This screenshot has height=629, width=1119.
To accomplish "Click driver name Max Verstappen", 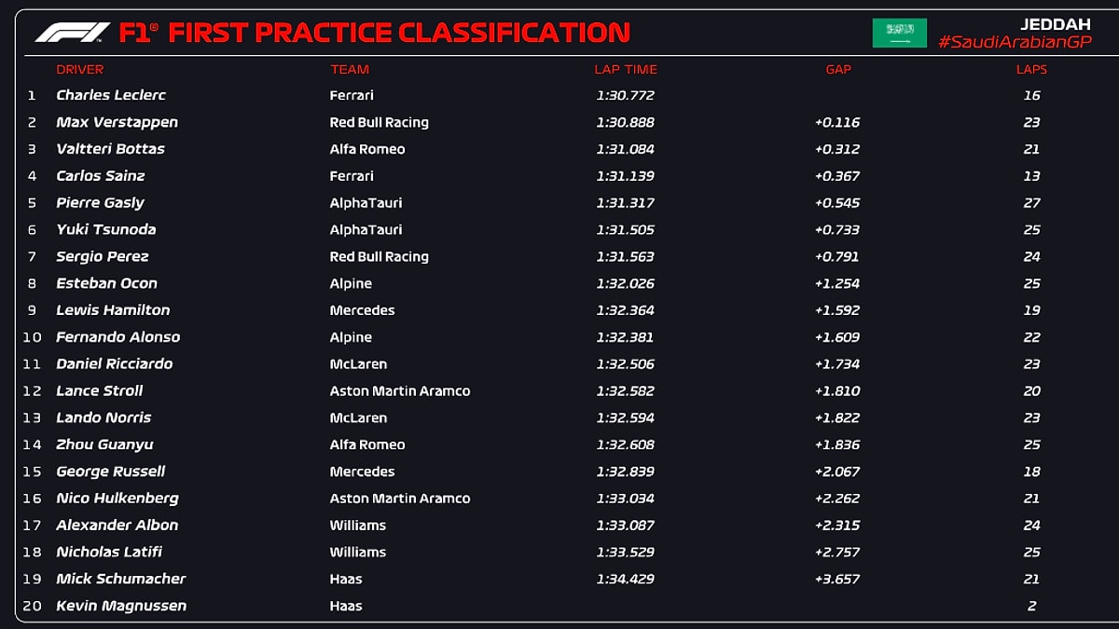I will [x=117, y=122].
